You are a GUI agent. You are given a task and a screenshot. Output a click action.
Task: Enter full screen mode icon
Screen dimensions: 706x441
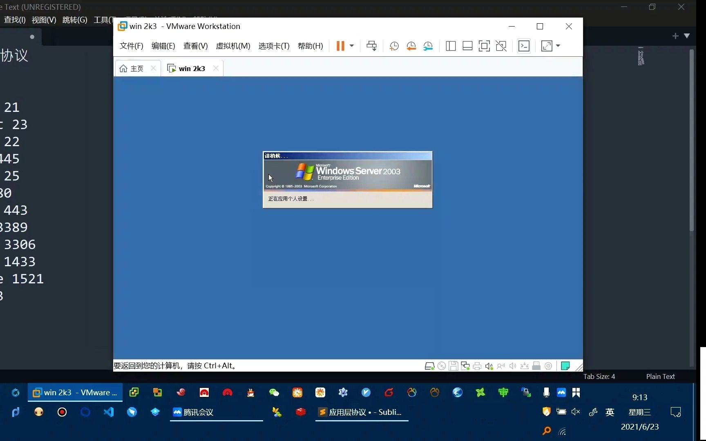(484, 46)
